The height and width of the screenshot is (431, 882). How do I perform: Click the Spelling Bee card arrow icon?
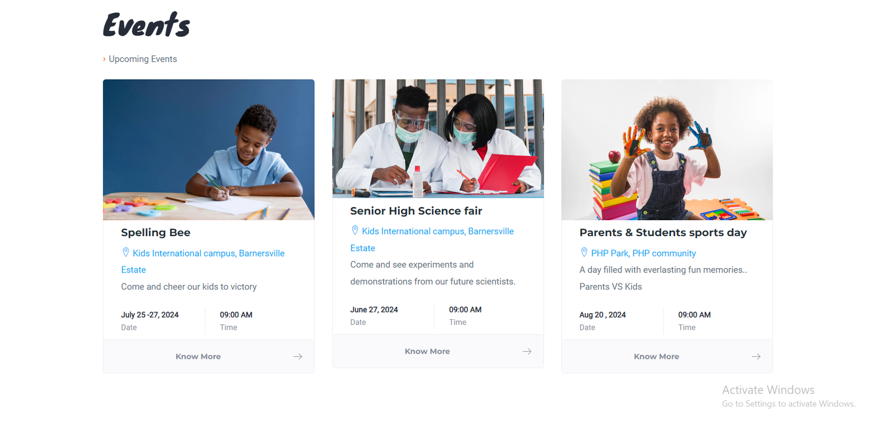pyautogui.click(x=298, y=357)
